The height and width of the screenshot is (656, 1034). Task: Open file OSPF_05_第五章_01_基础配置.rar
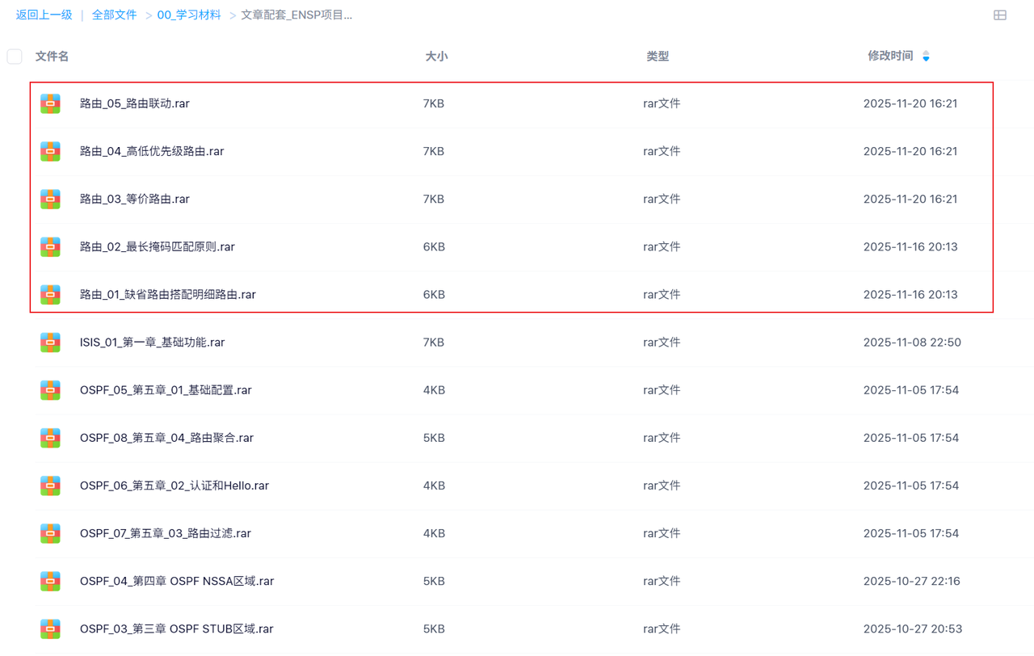coord(166,390)
